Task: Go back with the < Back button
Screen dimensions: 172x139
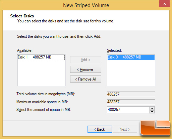Action: pos(100,129)
